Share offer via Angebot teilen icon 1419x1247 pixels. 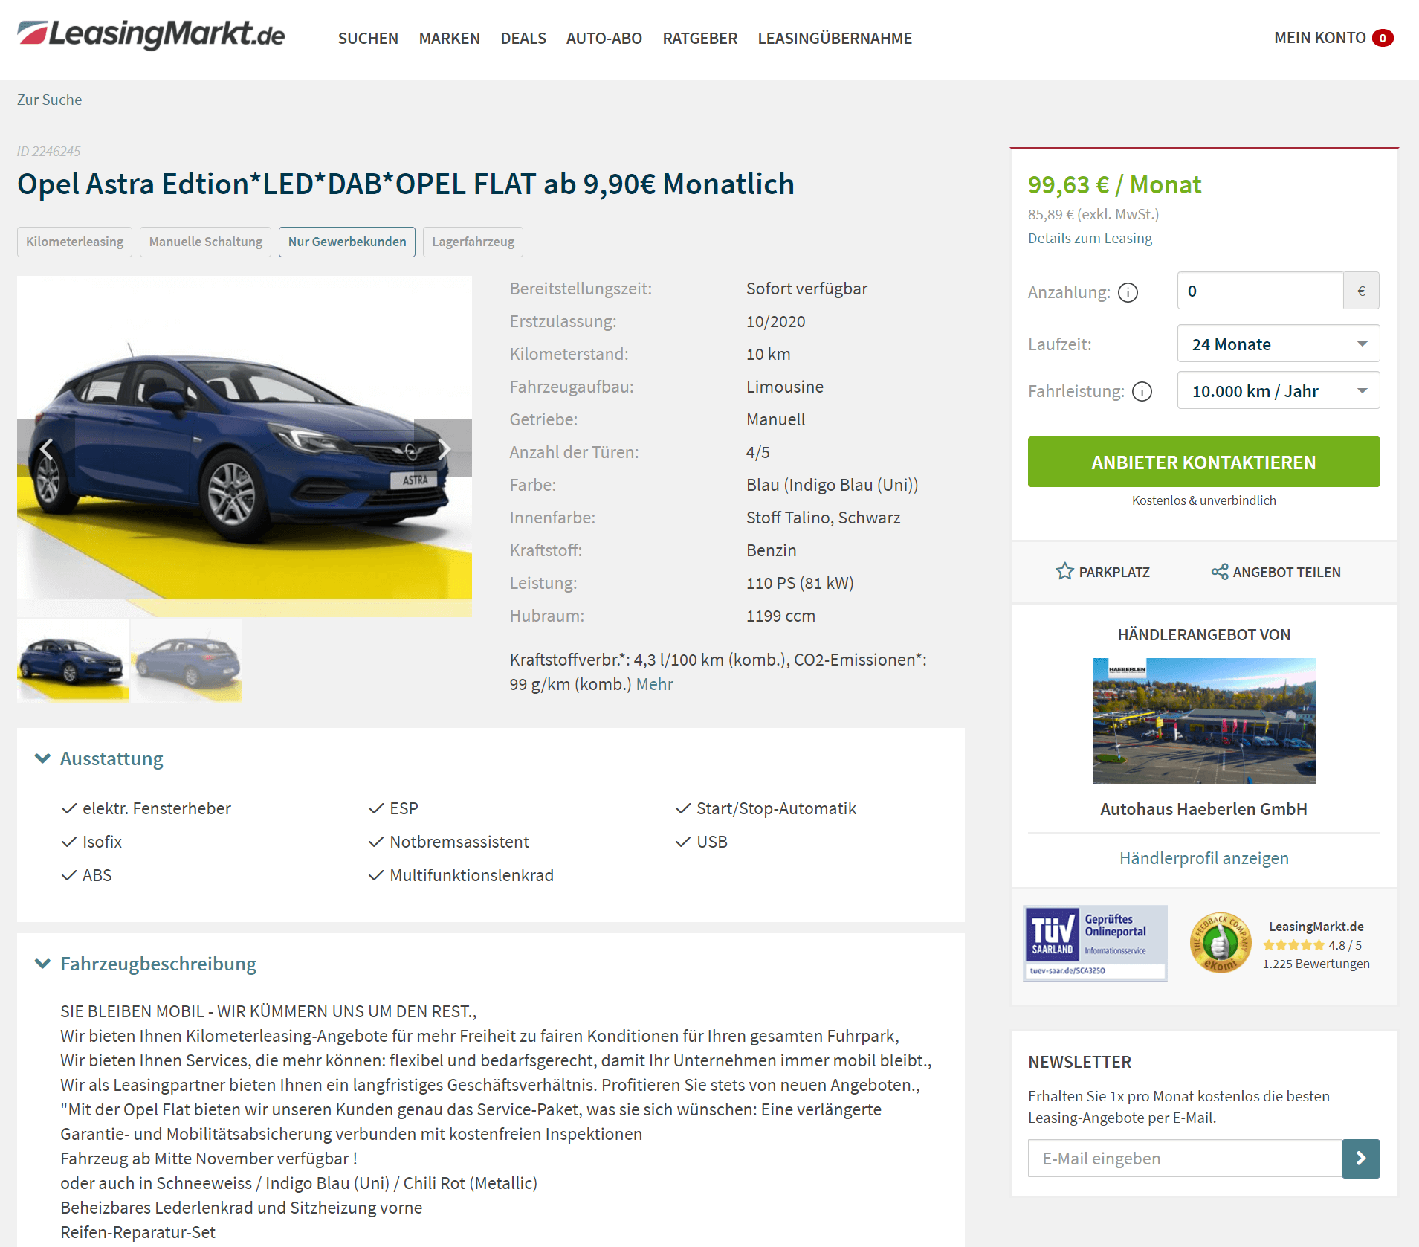pos(1219,571)
